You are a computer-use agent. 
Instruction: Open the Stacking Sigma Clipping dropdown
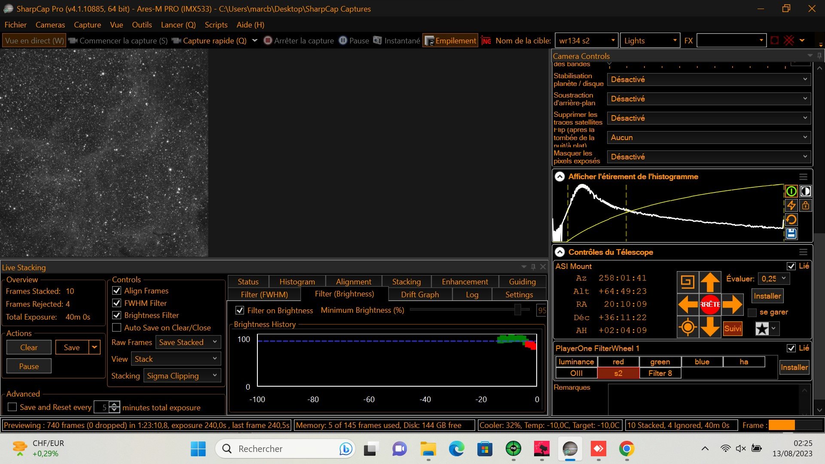pyautogui.click(x=182, y=375)
